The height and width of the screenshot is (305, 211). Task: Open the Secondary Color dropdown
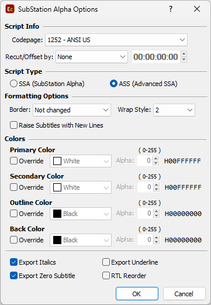81,187
